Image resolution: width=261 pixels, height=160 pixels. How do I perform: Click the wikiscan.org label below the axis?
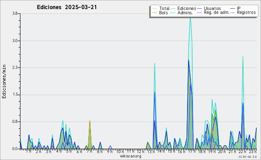(x=130, y=156)
